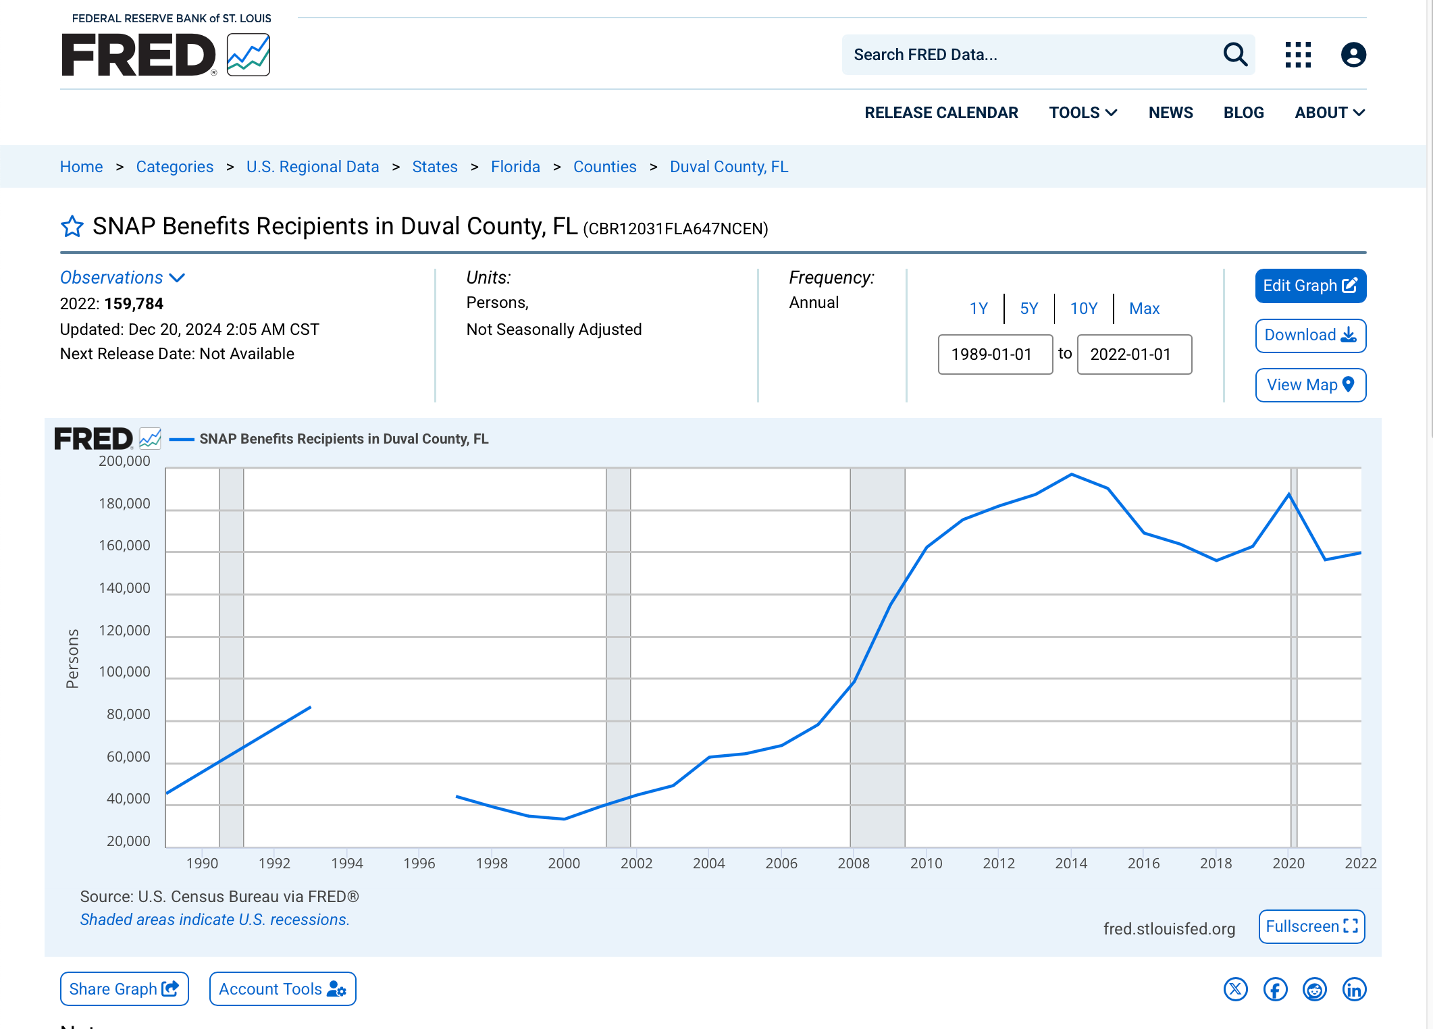
Task: Open the Duval County, FL breadcrumb link
Action: point(729,167)
